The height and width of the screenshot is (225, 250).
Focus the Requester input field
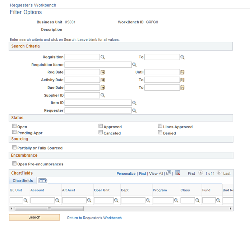[x=98, y=111]
